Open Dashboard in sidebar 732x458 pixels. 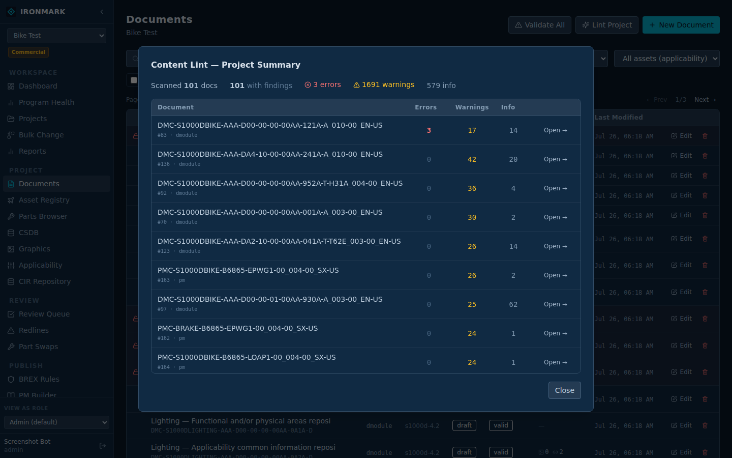(56, 86)
